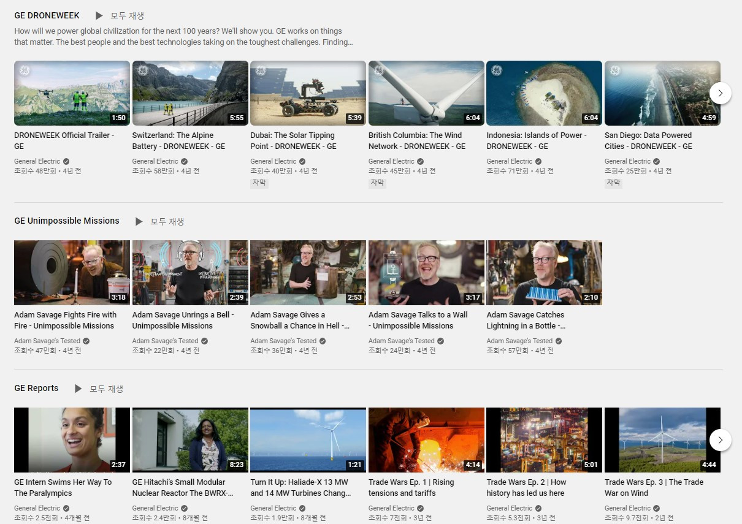742x524 pixels.
Task: Open the GE Unimpossible Missions playlist title
Action: coord(67,221)
